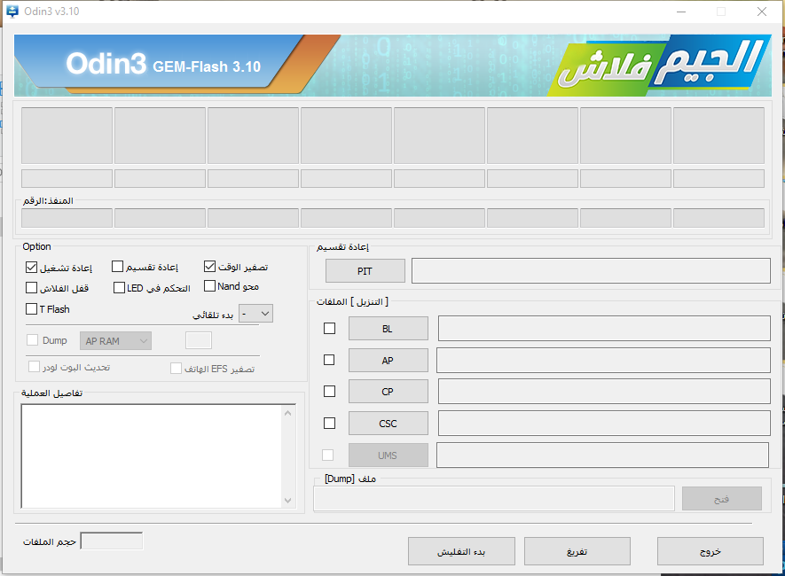785x576 pixels.
Task: Click the خروج exit button
Action: (710, 551)
